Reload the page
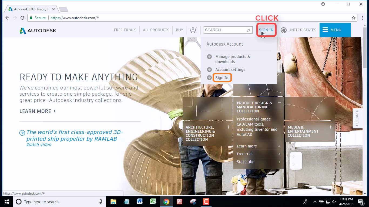This screenshot has height=207, width=369. [x=22, y=18]
